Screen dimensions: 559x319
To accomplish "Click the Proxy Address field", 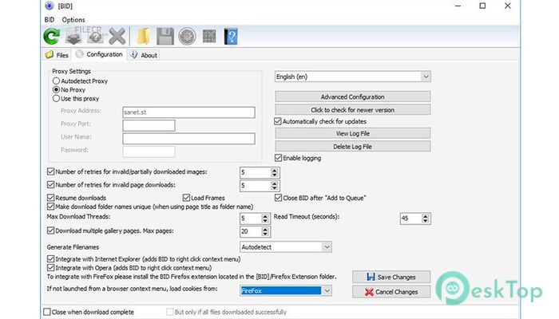I will 188,112.
